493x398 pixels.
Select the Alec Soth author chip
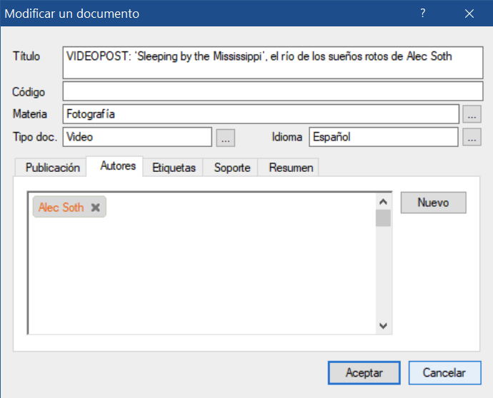coord(61,208)
